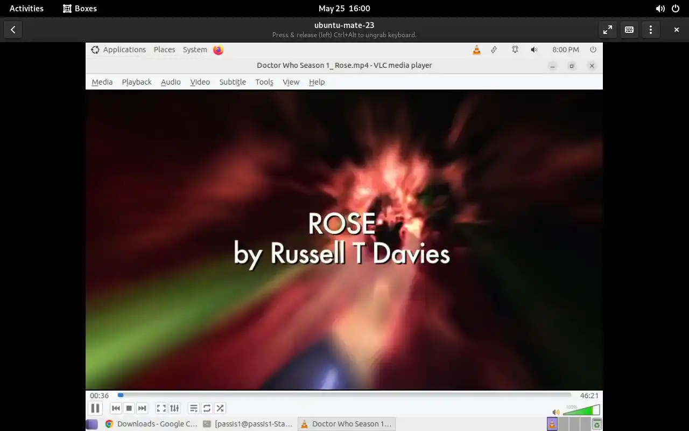The image size is (689, 431).
Task: Stop playback with the square stop button
Action: pos(129,408)
